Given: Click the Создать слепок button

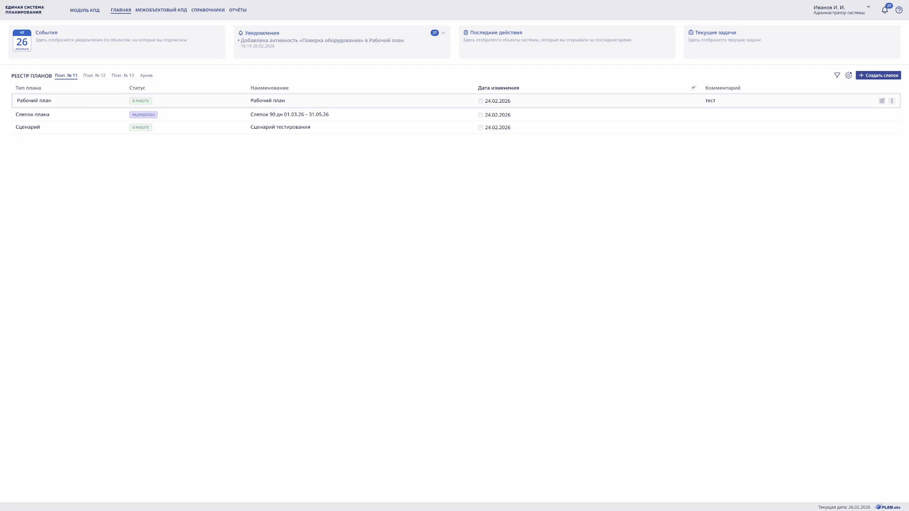Looking at the screenshot, I should click(x=878, y=75).
